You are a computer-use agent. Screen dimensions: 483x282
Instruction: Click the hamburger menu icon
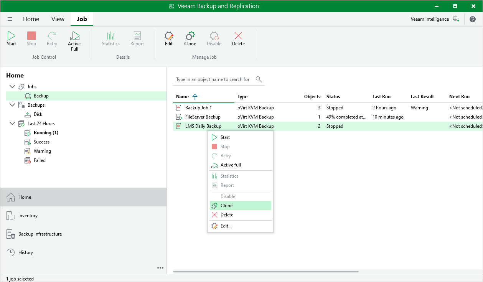click(10, 19)
